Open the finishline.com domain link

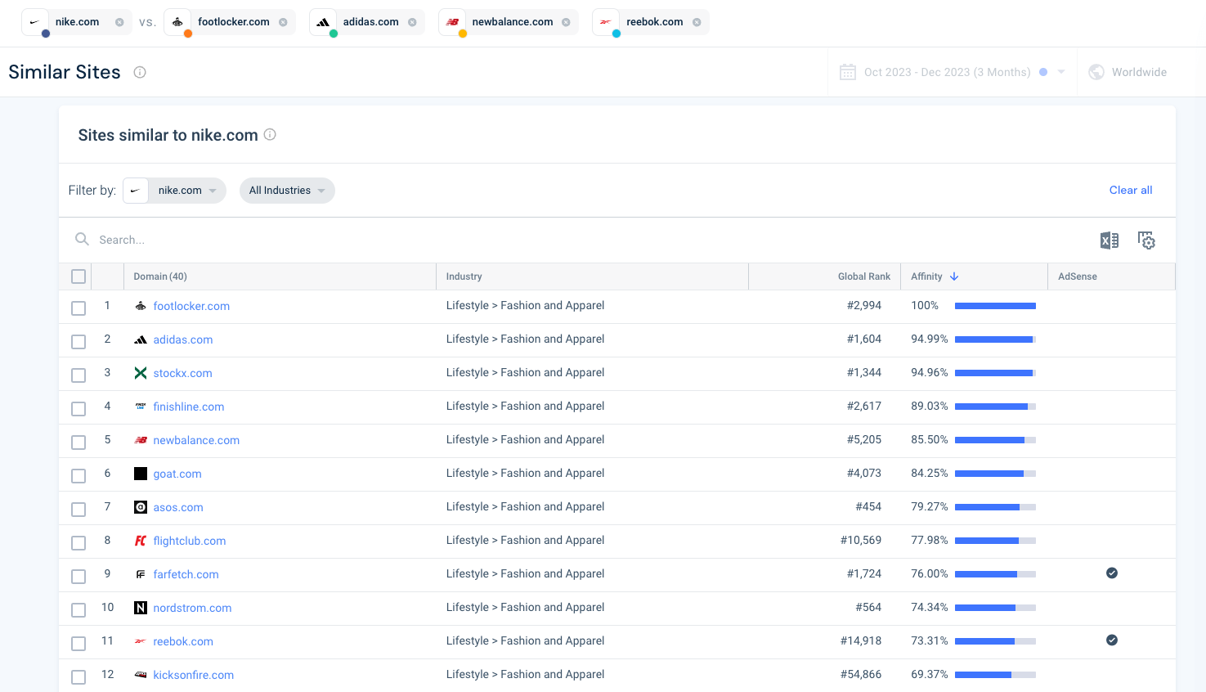coord(189,406)
